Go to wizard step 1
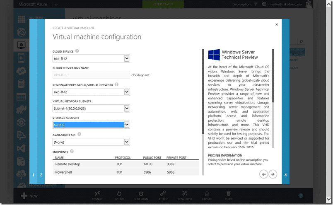The image size is (333, 205). 34,175
